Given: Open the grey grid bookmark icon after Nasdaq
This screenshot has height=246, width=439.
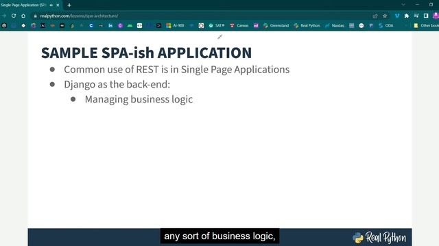Looking at the screenshot, I should tap(352, 25).
